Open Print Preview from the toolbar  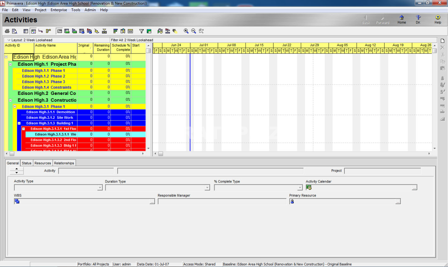coord(14,31)
